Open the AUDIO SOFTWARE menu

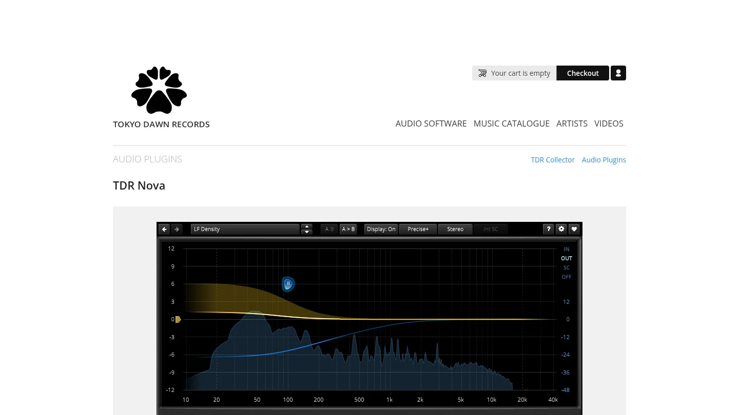pyautogui.click(x=431, y=123)
